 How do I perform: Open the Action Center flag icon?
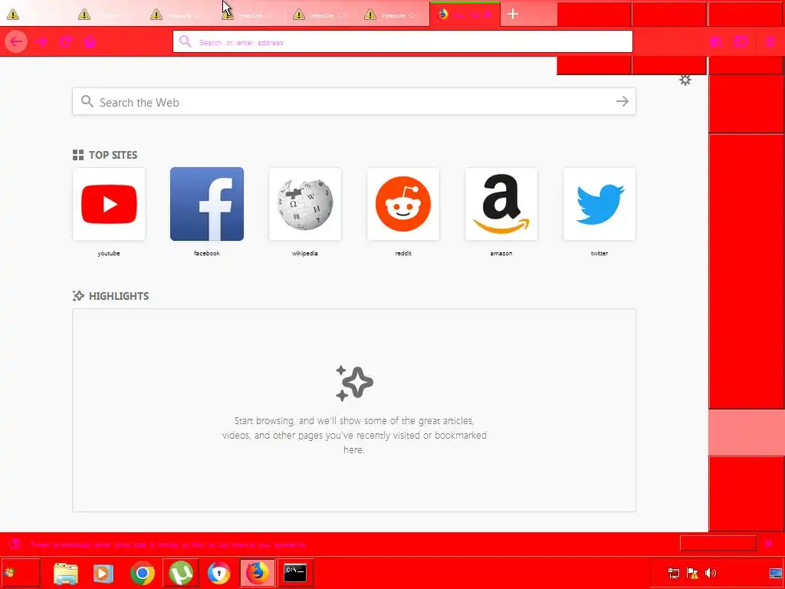click(x=692, y=573)
